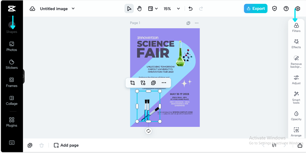Open the shield protection icon
The image size is (306, 153).
tap(274, 9)
